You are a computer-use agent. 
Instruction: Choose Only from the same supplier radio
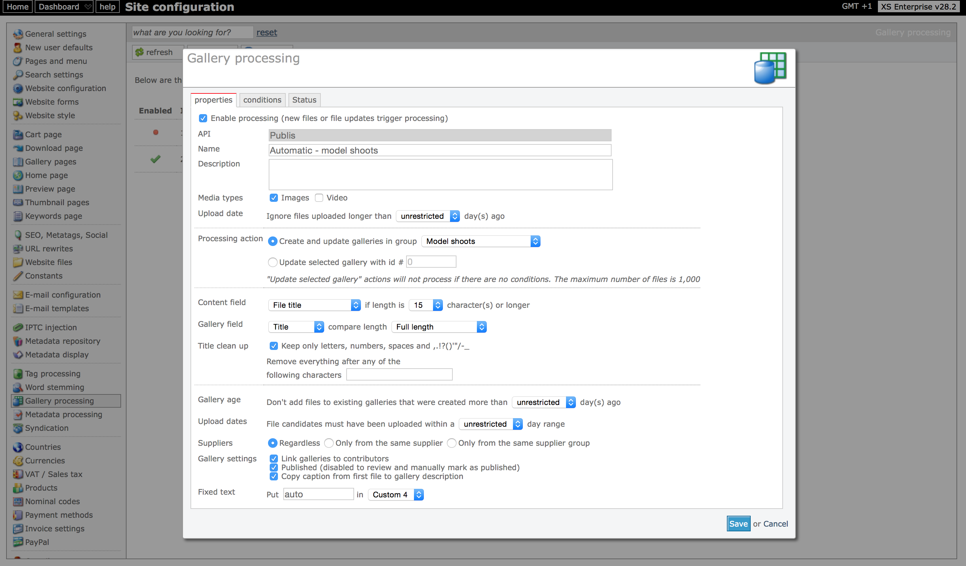click(329, 443)
